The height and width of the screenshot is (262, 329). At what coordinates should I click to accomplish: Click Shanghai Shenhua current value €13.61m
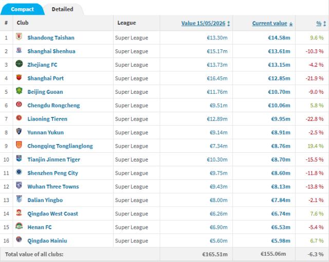tap(279, 51)
